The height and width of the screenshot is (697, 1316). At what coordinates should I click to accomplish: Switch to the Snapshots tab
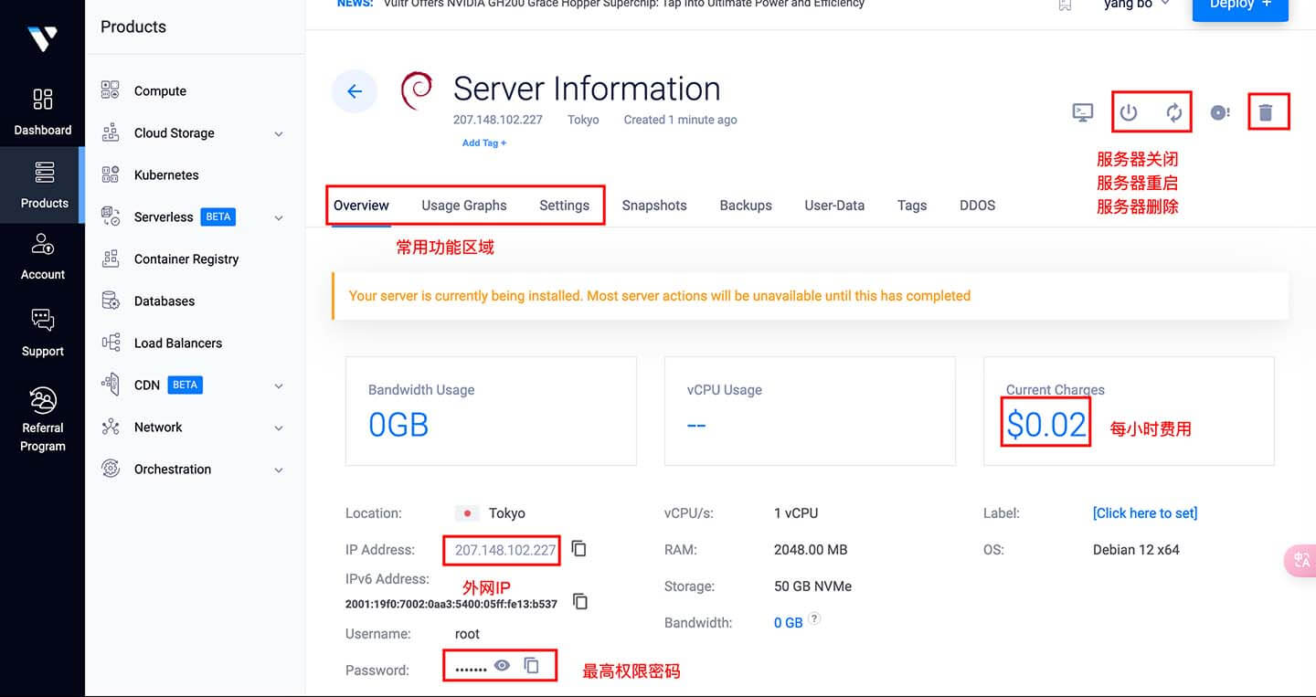pyautogui.click(x=654, y=205)
